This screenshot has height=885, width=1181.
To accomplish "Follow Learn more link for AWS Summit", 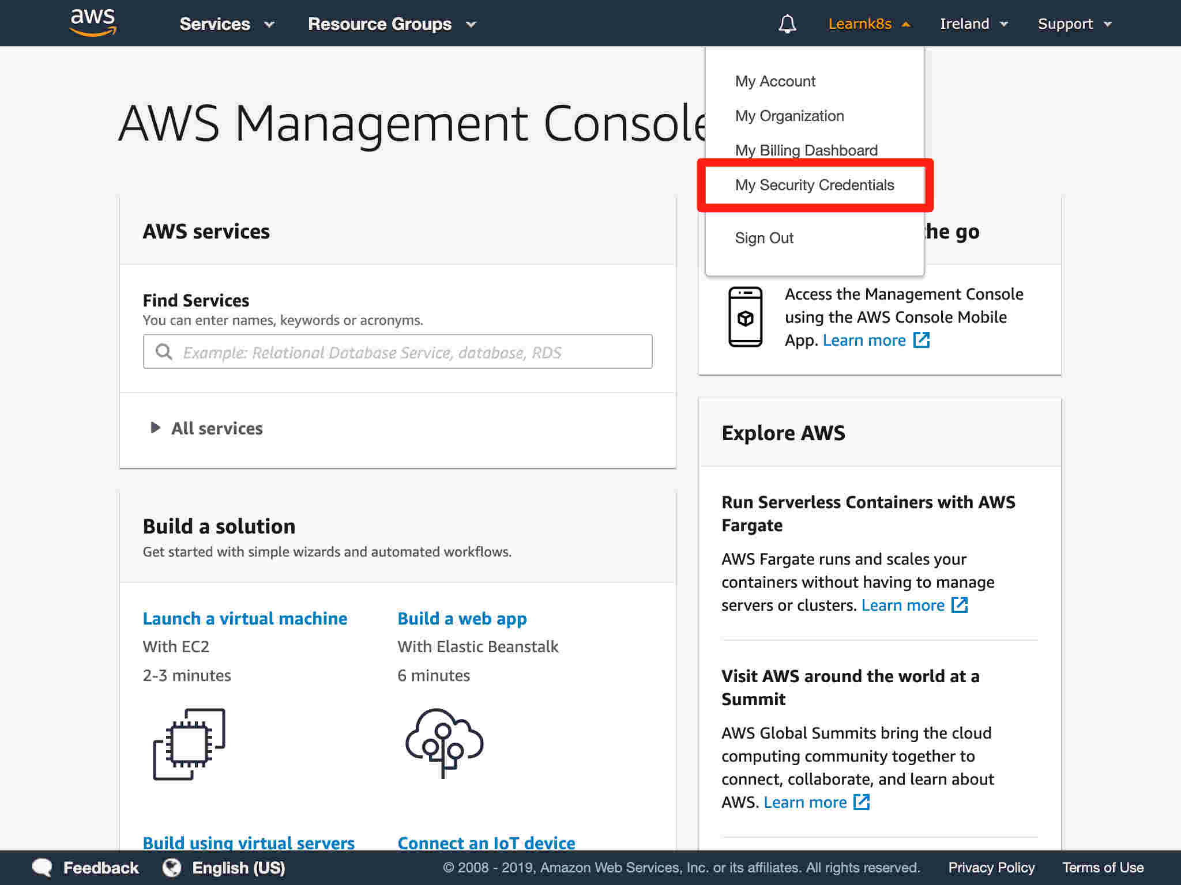I will click(805, 803).
